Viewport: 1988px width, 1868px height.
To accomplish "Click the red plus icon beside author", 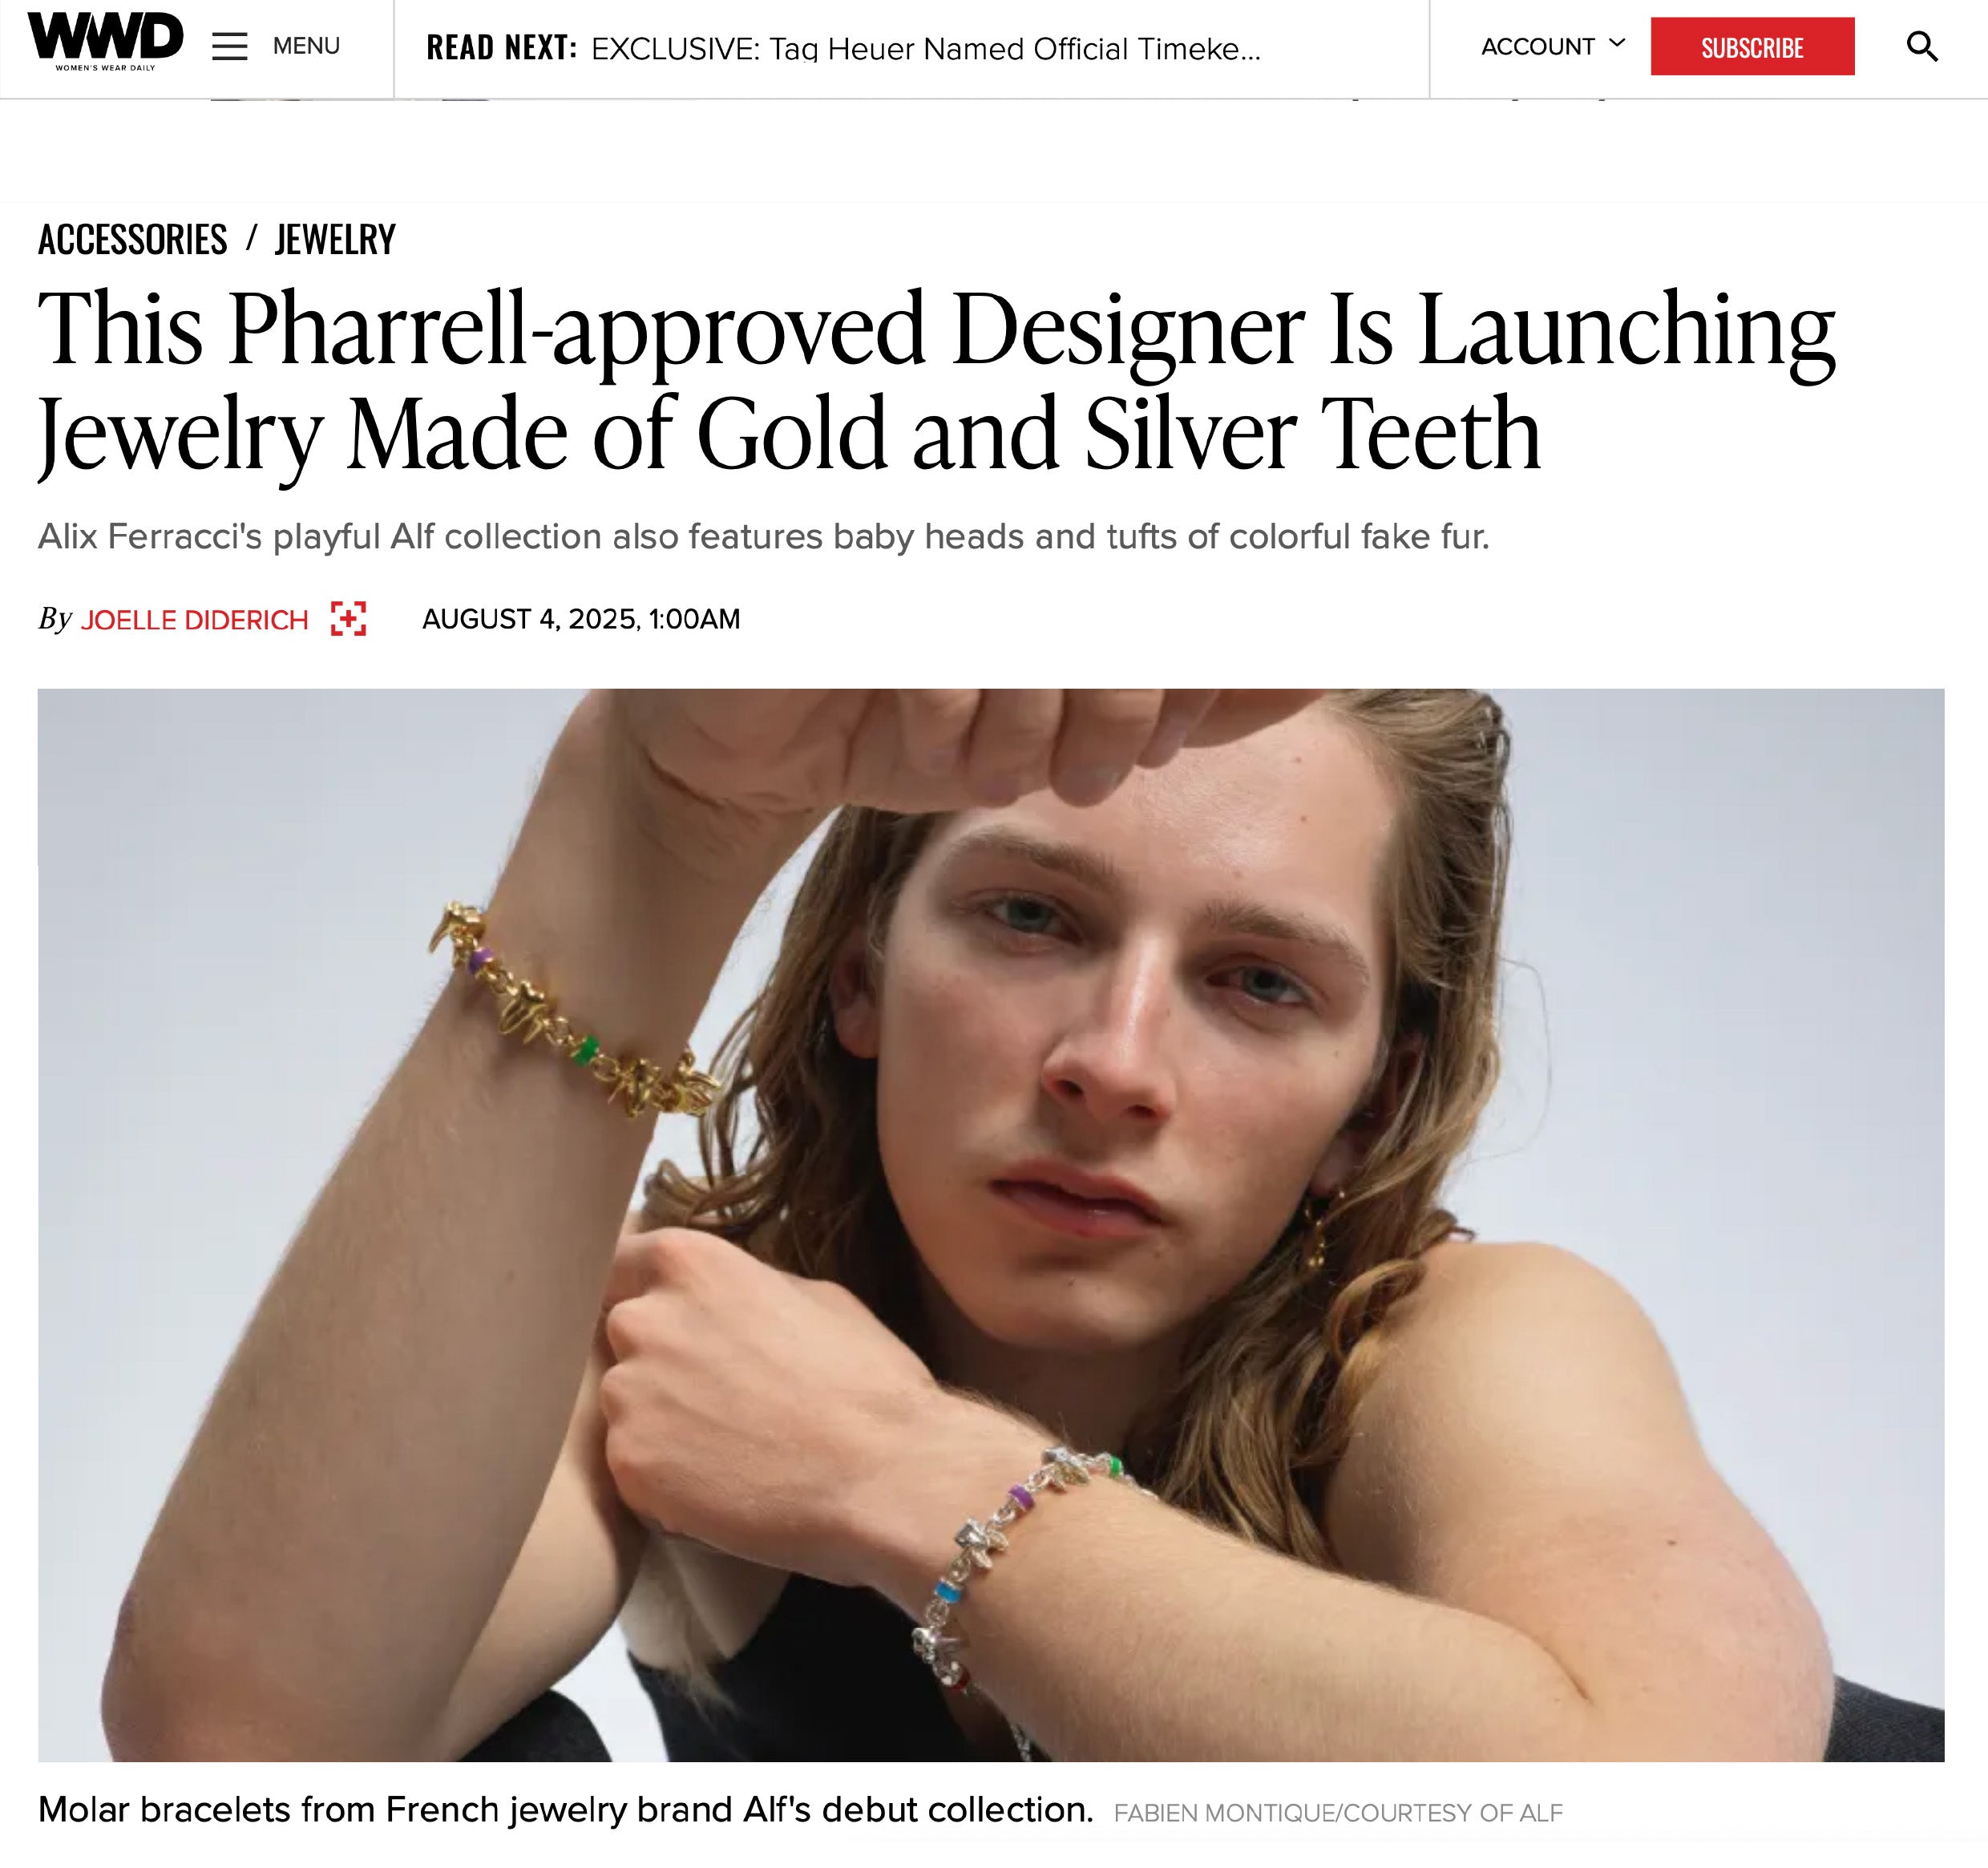I will click(348, 619).
